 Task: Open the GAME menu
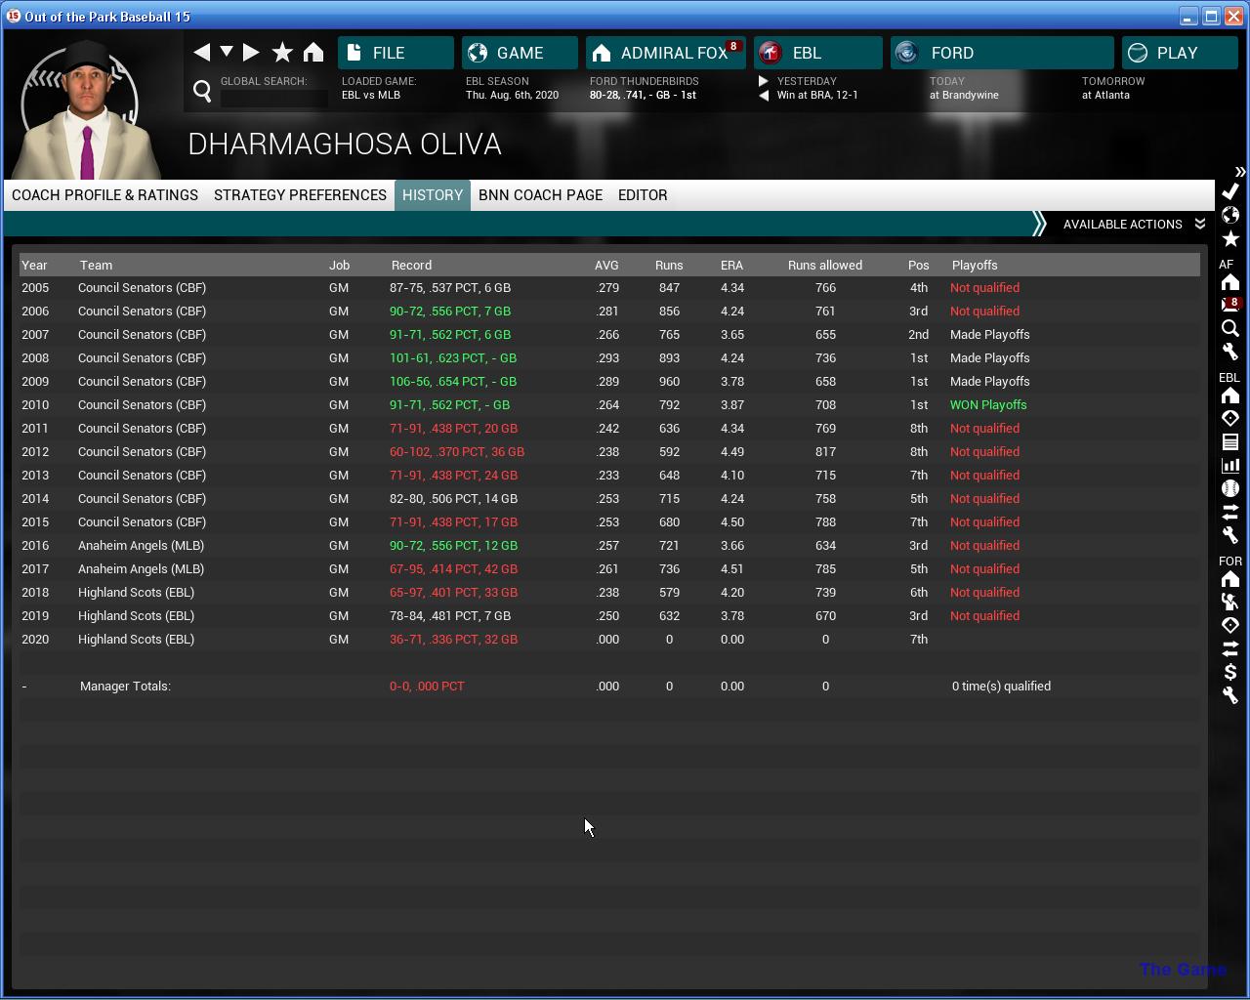pyautogui.click(x=519, y=53)
